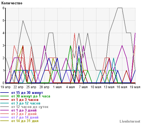
Task: Click legend label 'от 12 часов до суток'
Action: pyautogui.click(x=30, y=107)
